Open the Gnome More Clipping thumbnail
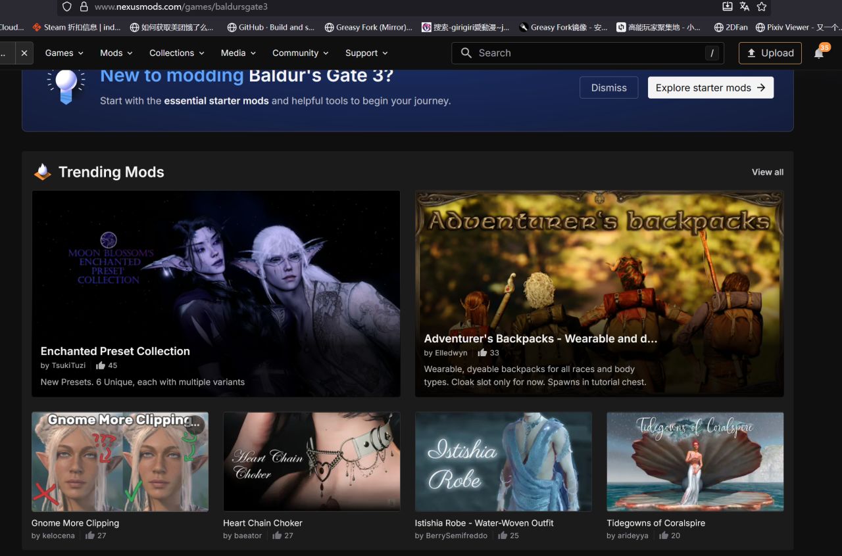842x556 pixels. pyautogui.click(x=120, y=461)
